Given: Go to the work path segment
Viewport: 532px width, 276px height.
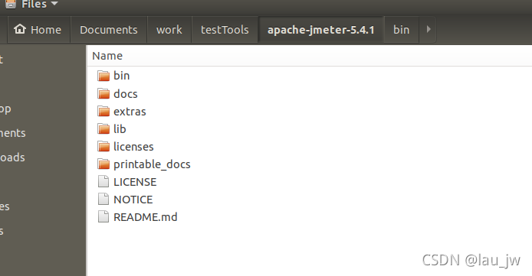Looking at the screenshot, I should point(169,30).
